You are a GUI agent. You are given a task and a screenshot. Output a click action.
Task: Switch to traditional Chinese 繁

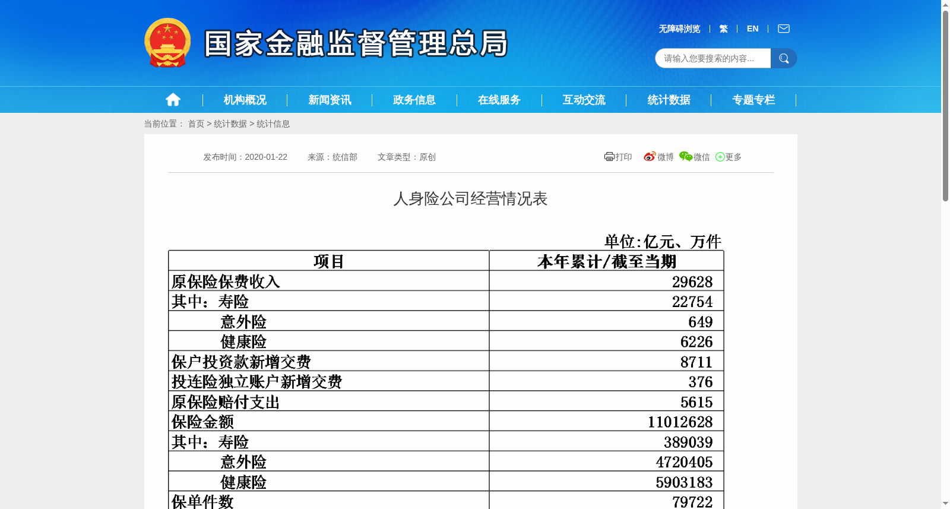(723, 29)
